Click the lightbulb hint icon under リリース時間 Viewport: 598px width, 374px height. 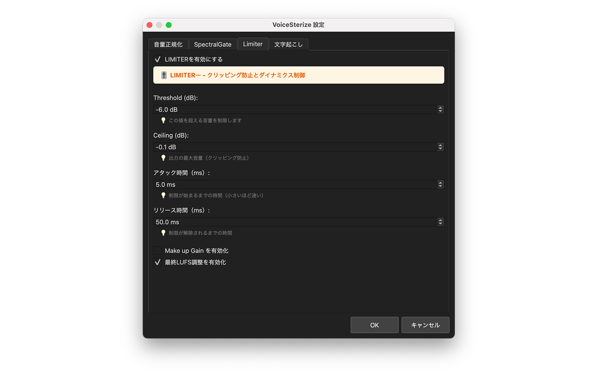(163, 233)
